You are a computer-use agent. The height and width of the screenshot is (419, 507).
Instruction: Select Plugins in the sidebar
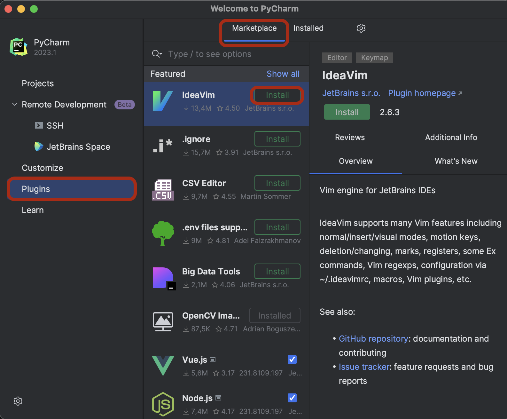[x=72, y=189]
